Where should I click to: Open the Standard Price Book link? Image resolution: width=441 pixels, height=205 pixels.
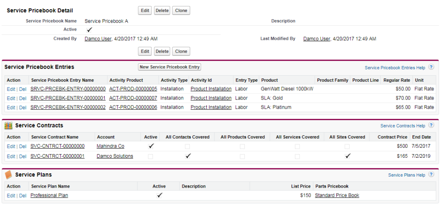tap(337, 196)
